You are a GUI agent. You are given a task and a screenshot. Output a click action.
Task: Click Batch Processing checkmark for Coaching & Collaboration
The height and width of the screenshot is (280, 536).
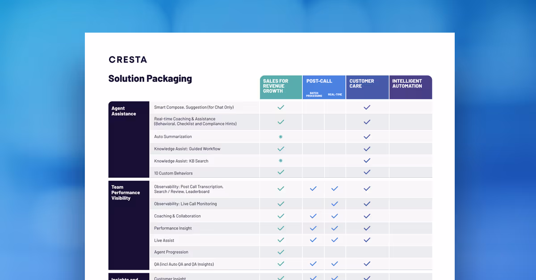(x=313, y=216)
